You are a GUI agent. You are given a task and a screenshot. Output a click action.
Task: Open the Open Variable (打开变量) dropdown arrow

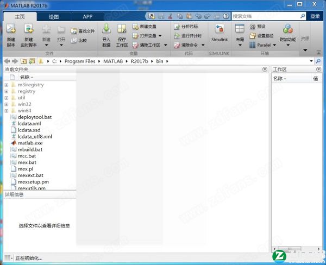point(160,36)
